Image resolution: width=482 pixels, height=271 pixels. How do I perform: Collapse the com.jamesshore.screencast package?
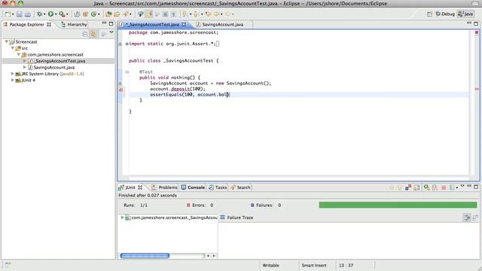pos(19,54)
